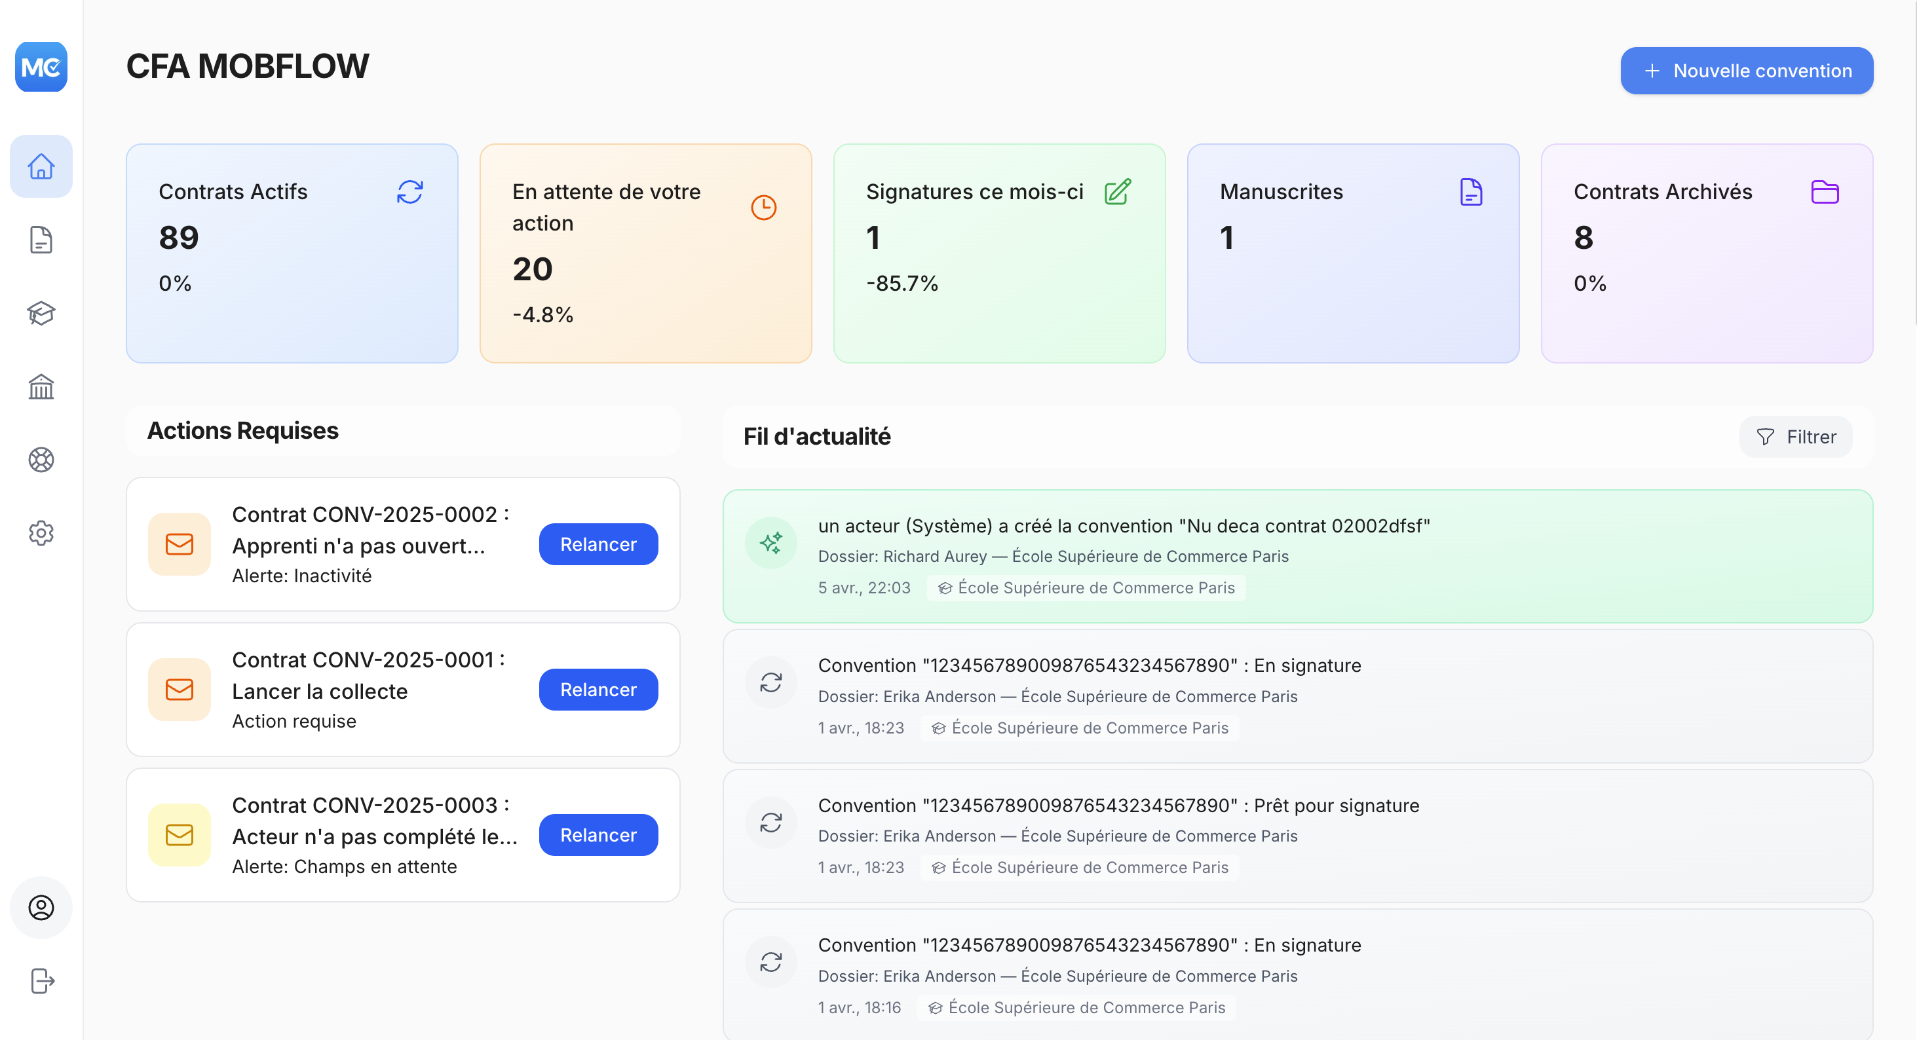1917x1040 pixels.
Task: Click refresh icon on Contrats Actifs card
Action: [409, 192]
